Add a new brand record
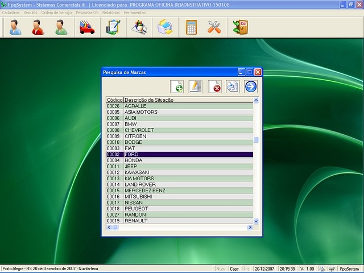Screen dimensions: 364x273 coord(177,86)
